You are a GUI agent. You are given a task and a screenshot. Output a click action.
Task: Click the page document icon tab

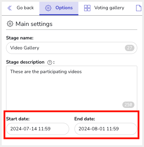[x=139, y=8]
